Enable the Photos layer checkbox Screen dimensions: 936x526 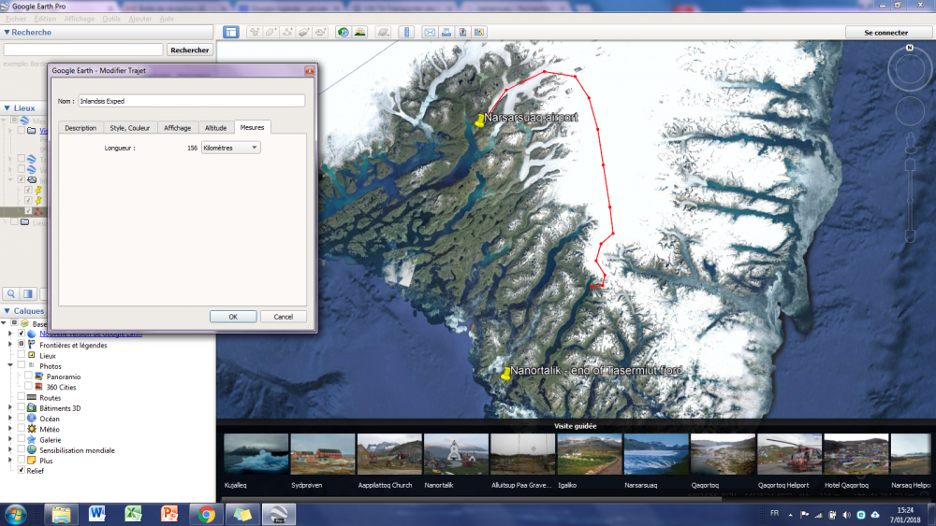(x=22, y=365)
